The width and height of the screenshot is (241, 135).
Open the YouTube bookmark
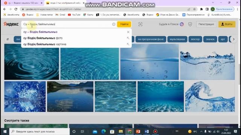tap(74, 15)
